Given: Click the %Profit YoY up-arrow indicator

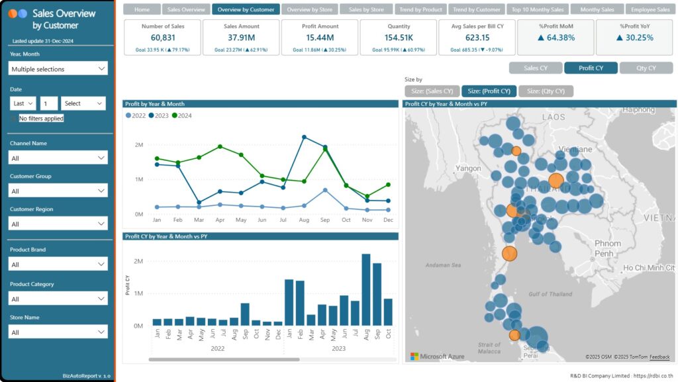Looking at the screenshot, I should [620, 38].
